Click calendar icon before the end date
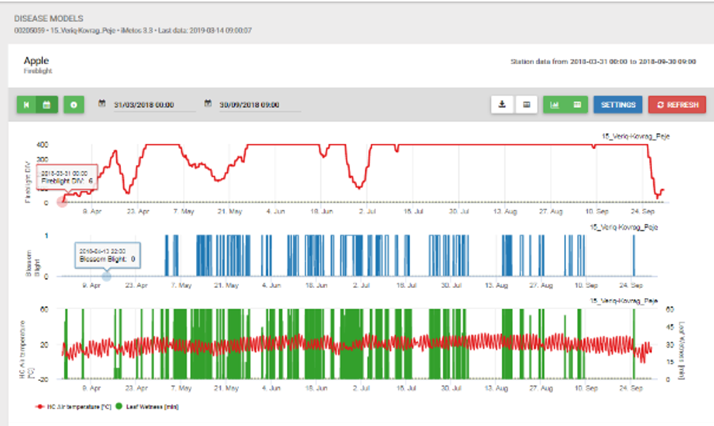The height and width of the screenshot is (426, 714). 208,104
